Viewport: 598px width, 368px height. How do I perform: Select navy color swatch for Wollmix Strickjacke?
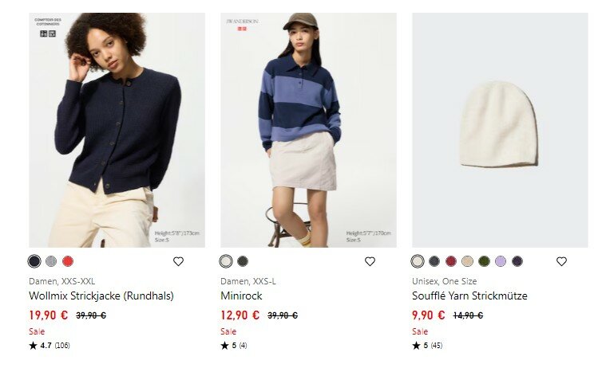pyautogui.click(x=34, y=261)
